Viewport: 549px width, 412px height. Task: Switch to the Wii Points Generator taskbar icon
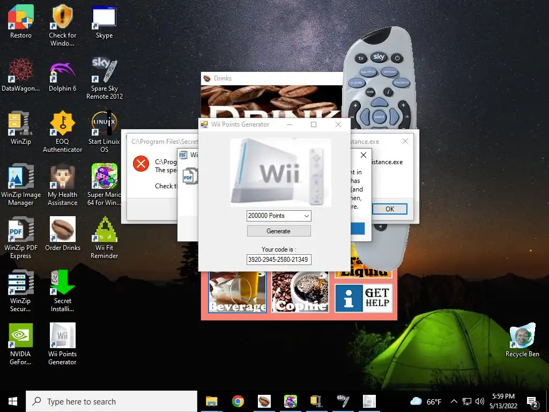pyautogui.click(x=369, y=401)
